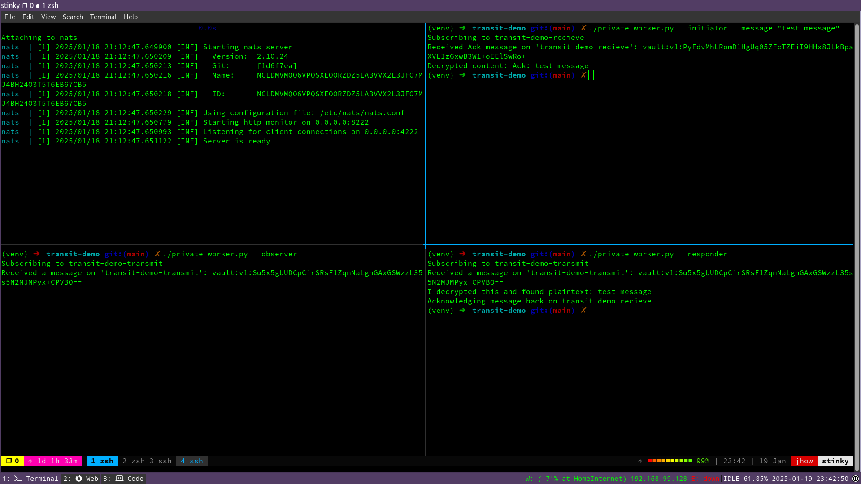Select the active 1 zsh window
This screenshot has height=484, width=861.
click(102, 461)
